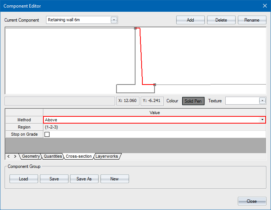Toggle the Stop on Grade checkbox
Image resolution: width=271 pixels, height=210 pixels.
point(47,135)
